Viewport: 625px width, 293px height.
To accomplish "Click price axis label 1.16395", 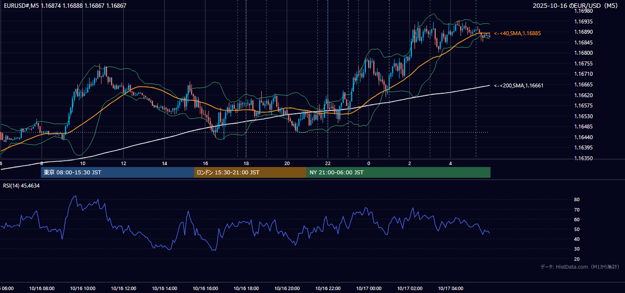I will (x=584, y=147).
